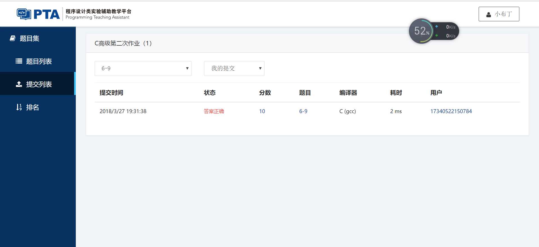The width and height of the screenshot is (539, 247).
Task: Click the user avatar icon next to 小布丁
Action: tap(488, 15)
